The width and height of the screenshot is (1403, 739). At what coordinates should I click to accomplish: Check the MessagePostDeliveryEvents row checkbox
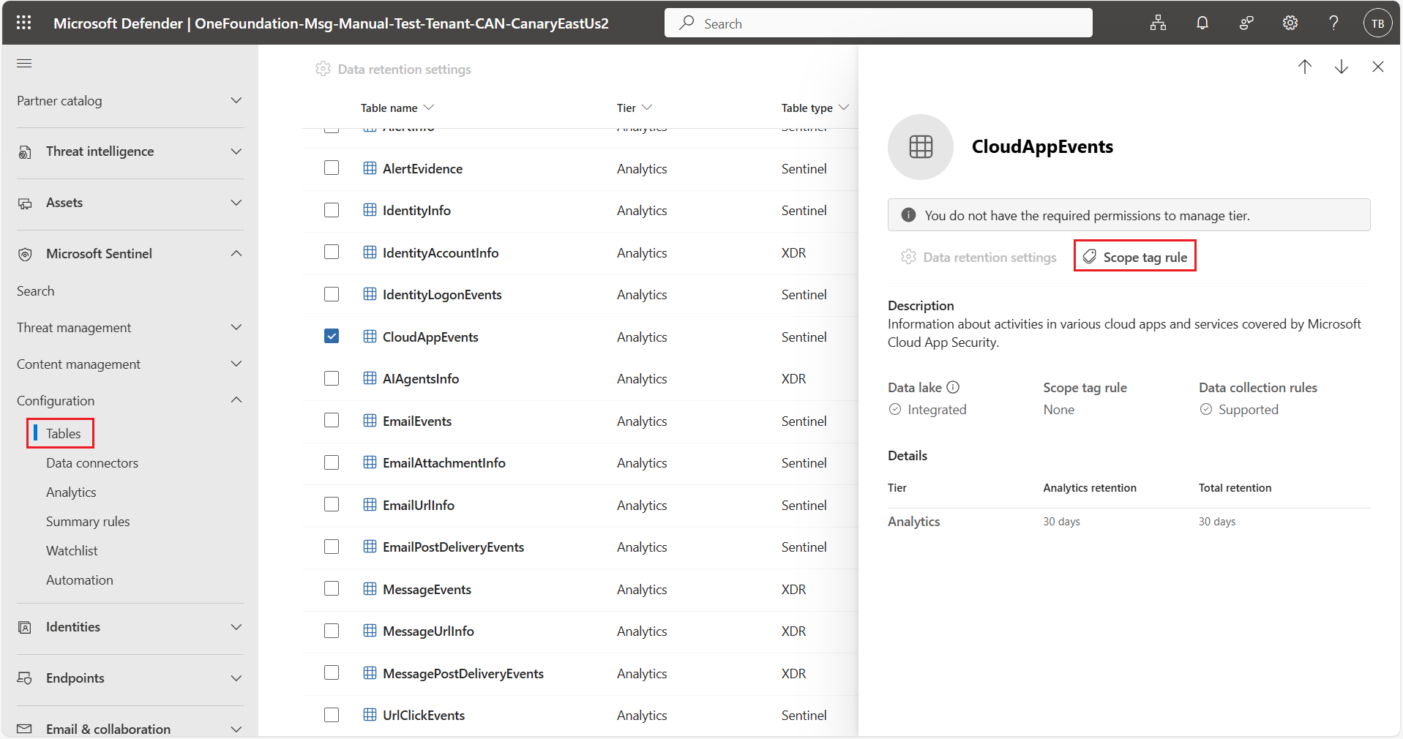pyautogui.click(x=332, y=672)
